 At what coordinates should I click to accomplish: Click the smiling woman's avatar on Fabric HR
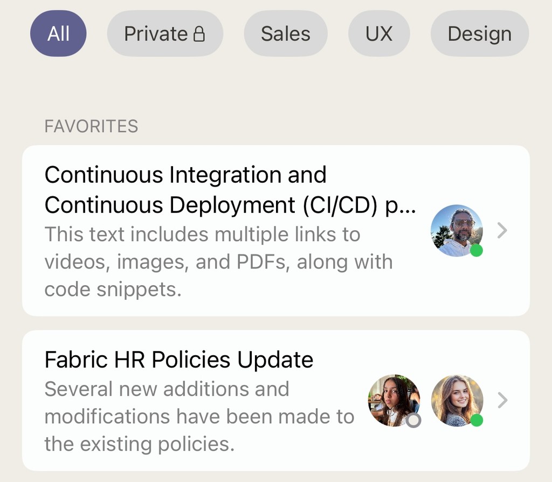click(x=457, y=400)
